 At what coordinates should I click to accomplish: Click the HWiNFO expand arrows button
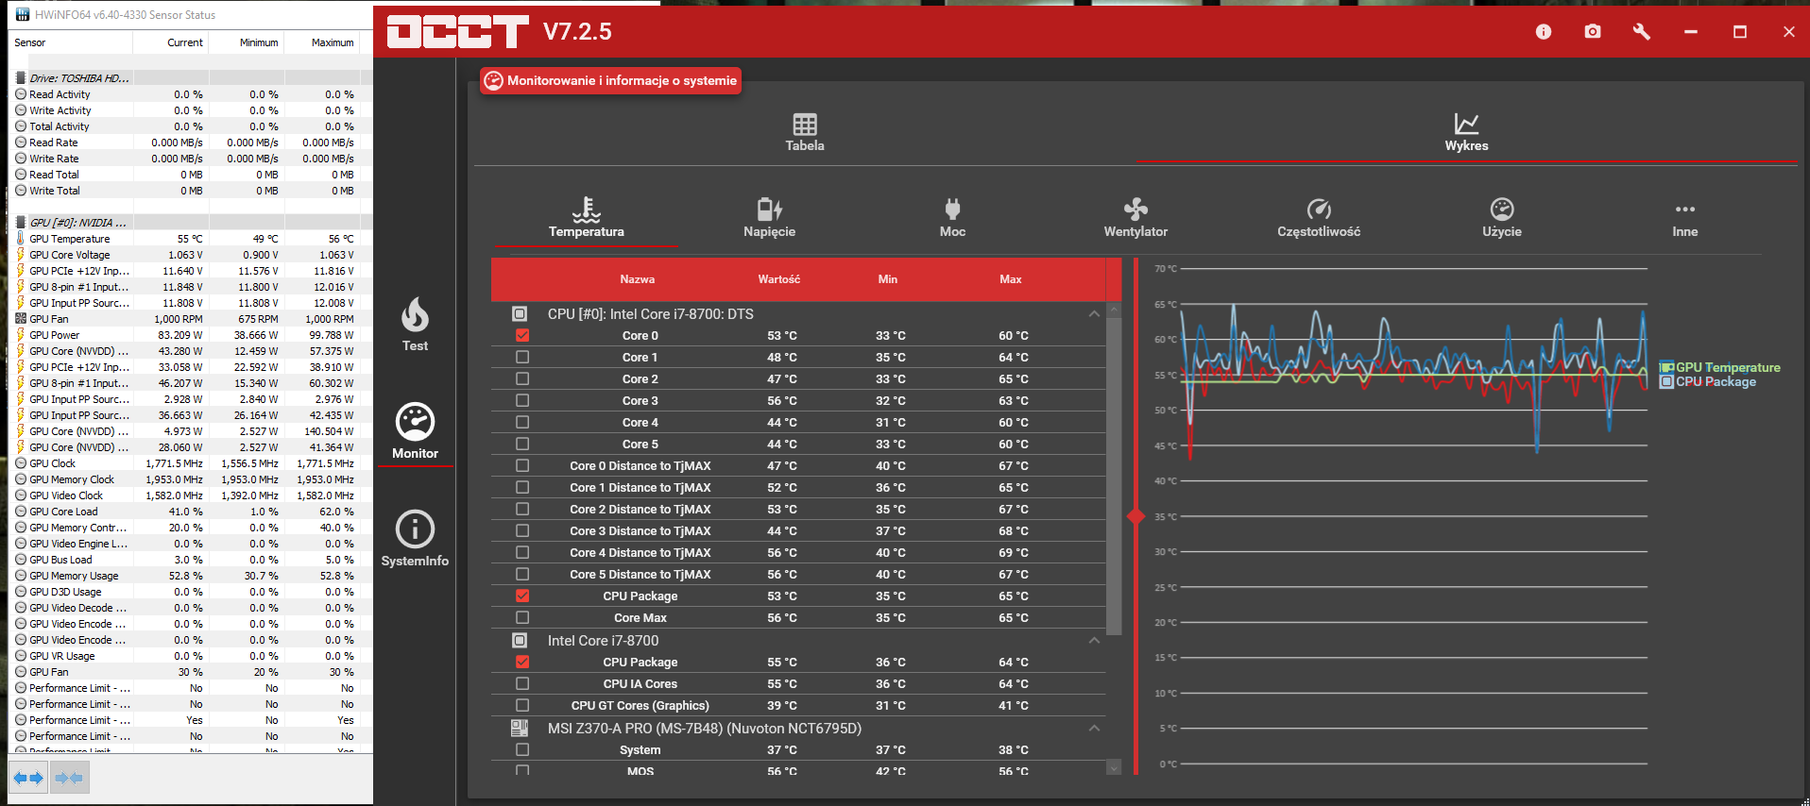pyautogui.click(x=28, y=779)
